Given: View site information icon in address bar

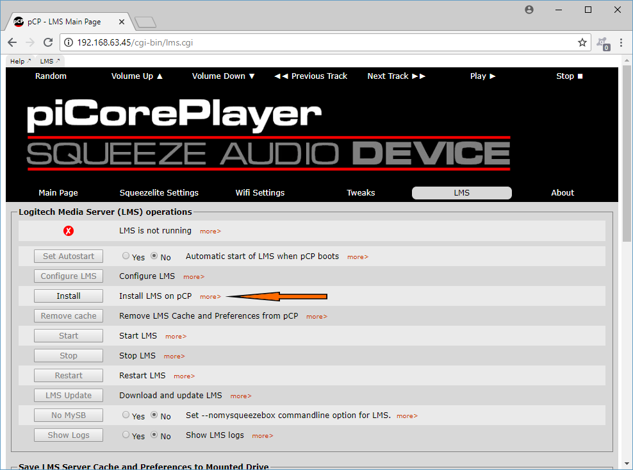Looking at the screenshot, I should click(x=69, y=42).
